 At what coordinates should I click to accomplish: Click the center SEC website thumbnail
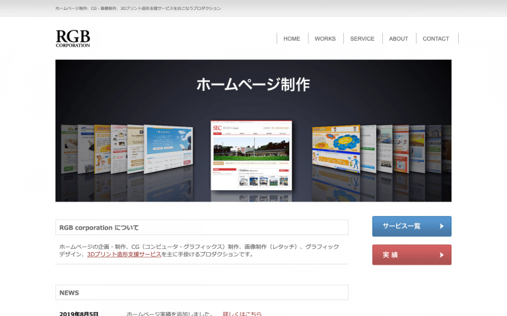pyautogui.click(x=252, y=155)
